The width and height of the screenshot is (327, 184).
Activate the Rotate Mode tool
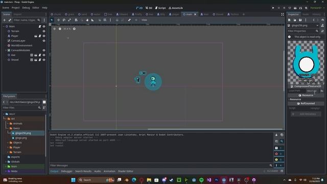(x=64, y=20)
